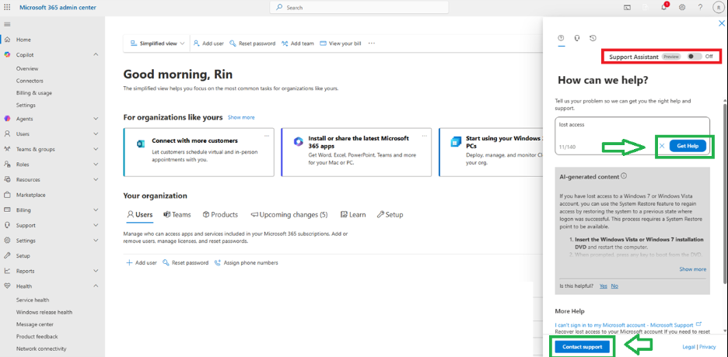Click Reset password under Users tab
The width and height of the screenshot is (728, 357).
(x=185, y=262)
